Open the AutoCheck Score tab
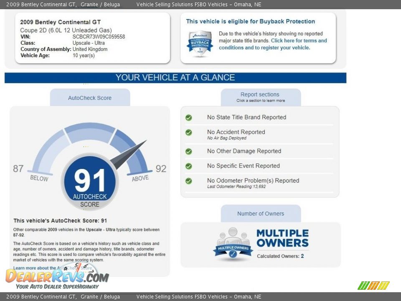Screen dimensions: 401x301 [x=90, y=98]
